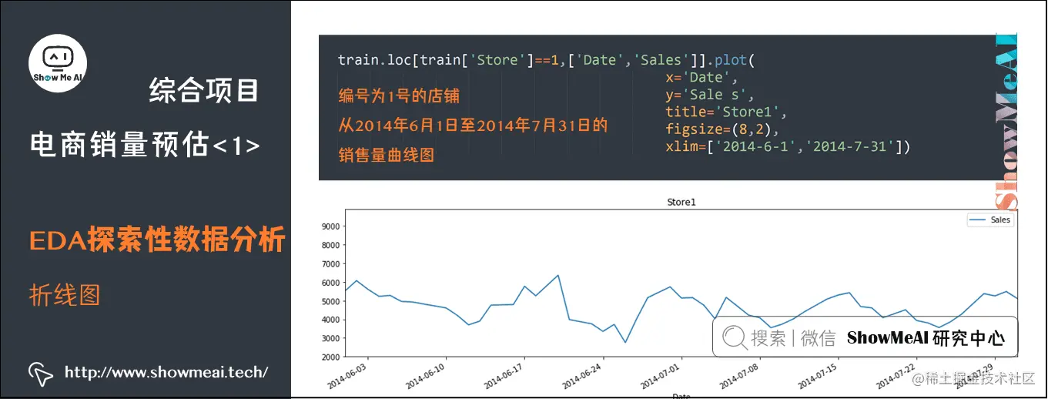Click the x='Date' code argument

tap(702, 77)
